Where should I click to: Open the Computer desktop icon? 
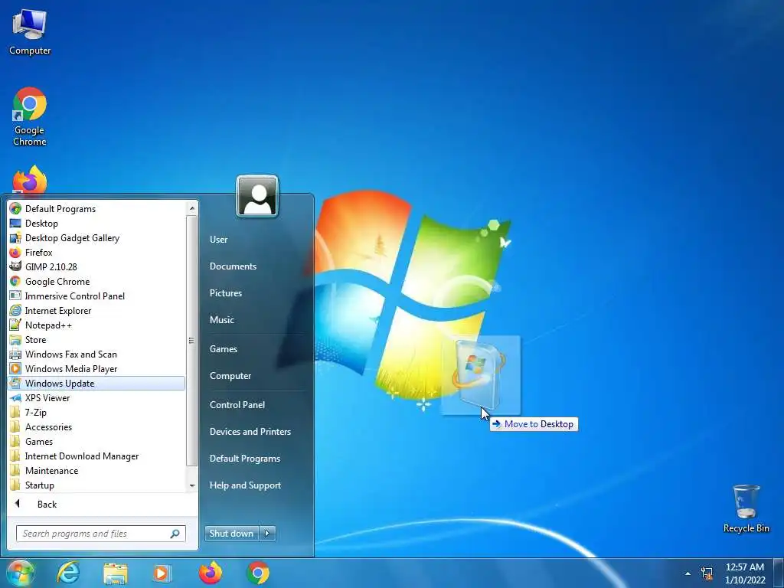(x=30, y=32)
